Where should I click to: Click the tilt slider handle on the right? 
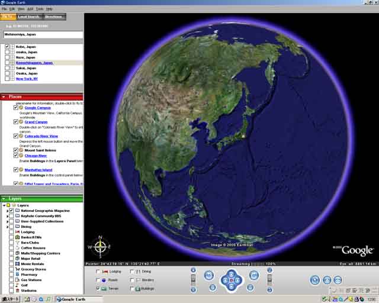(x=270, y=279)
